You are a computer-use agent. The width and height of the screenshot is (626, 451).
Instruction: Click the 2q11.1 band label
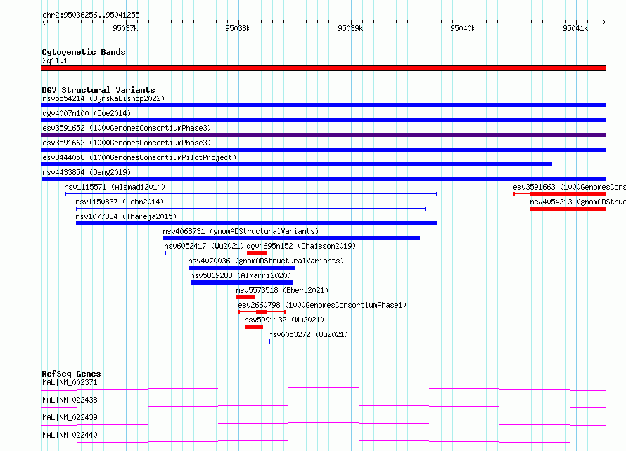click(55, 60)
